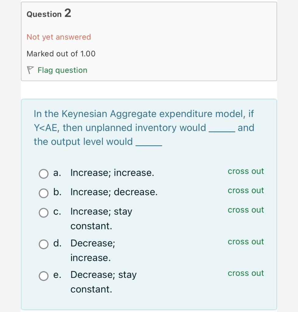
Task: Cross out answer option e
Action: pyautogui.click(x=246, y=273)
